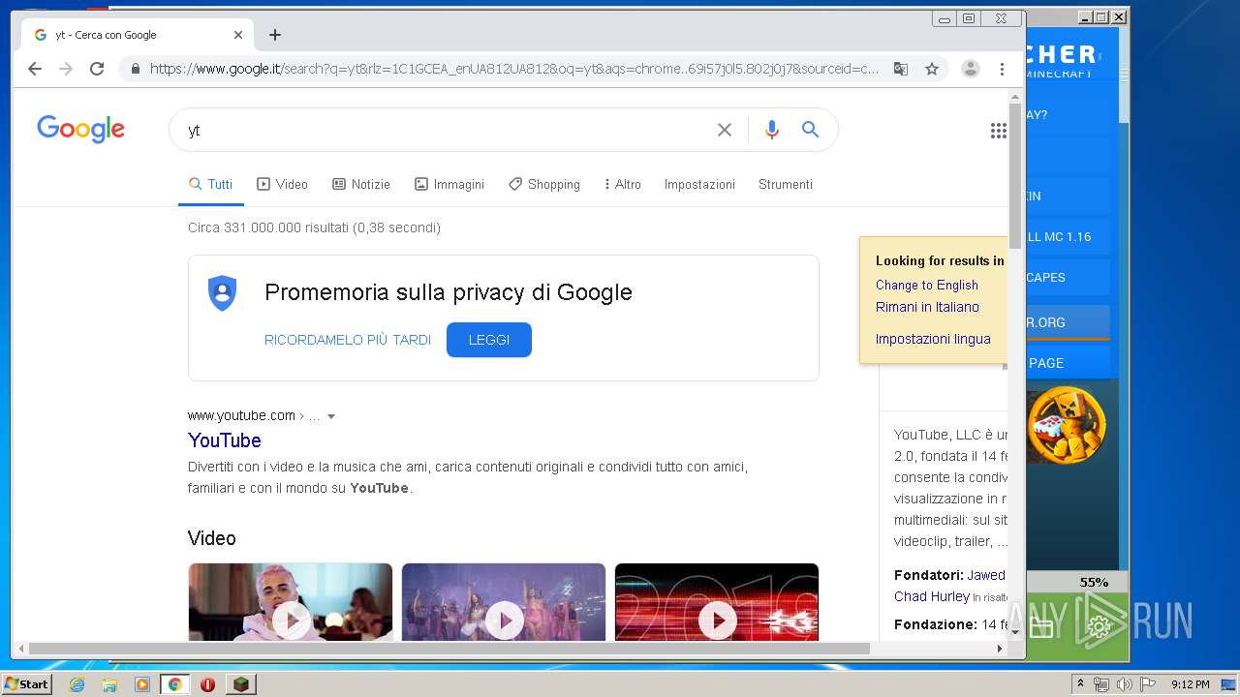Click LL MC 1.16 button in launcher window
The image size is (1240, 697).
pyautogui.click(x=1068, y=236)
